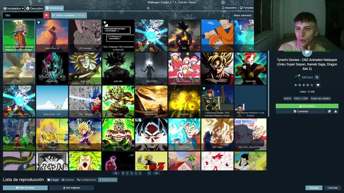This screenshot has width=344, height=193.
Task: Open the Instalados dropdown
Action: click(x=14, y=8)
